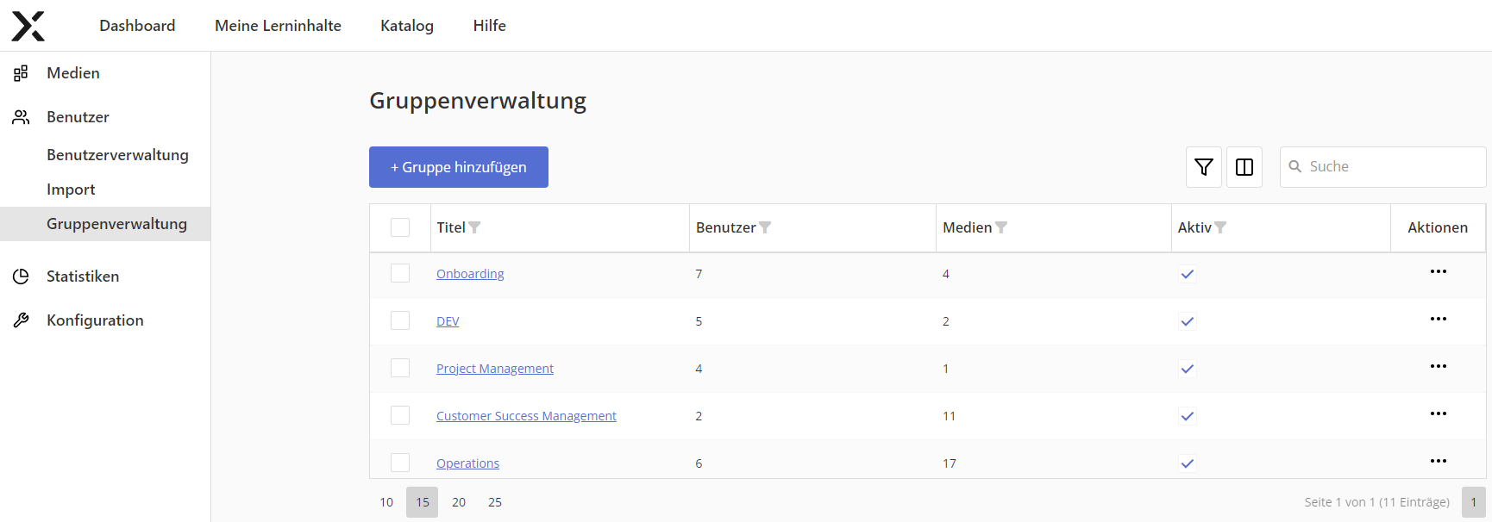
Task: Open three-dot actions menu for Onboarding
Action: coord(1438,272)
